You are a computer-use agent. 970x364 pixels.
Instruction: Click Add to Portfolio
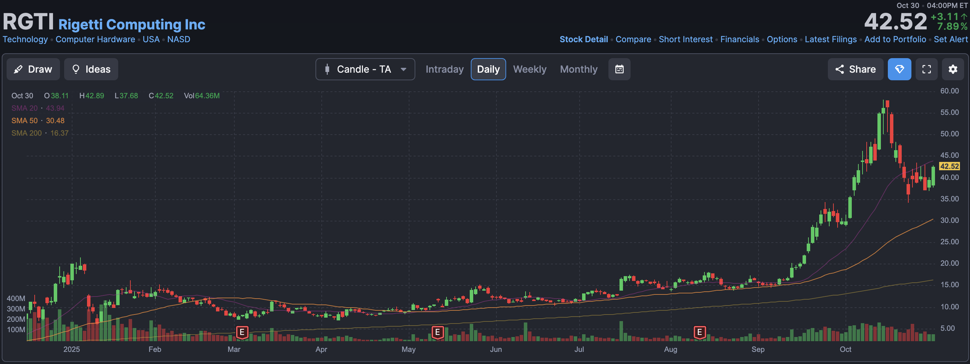[895, 39]
